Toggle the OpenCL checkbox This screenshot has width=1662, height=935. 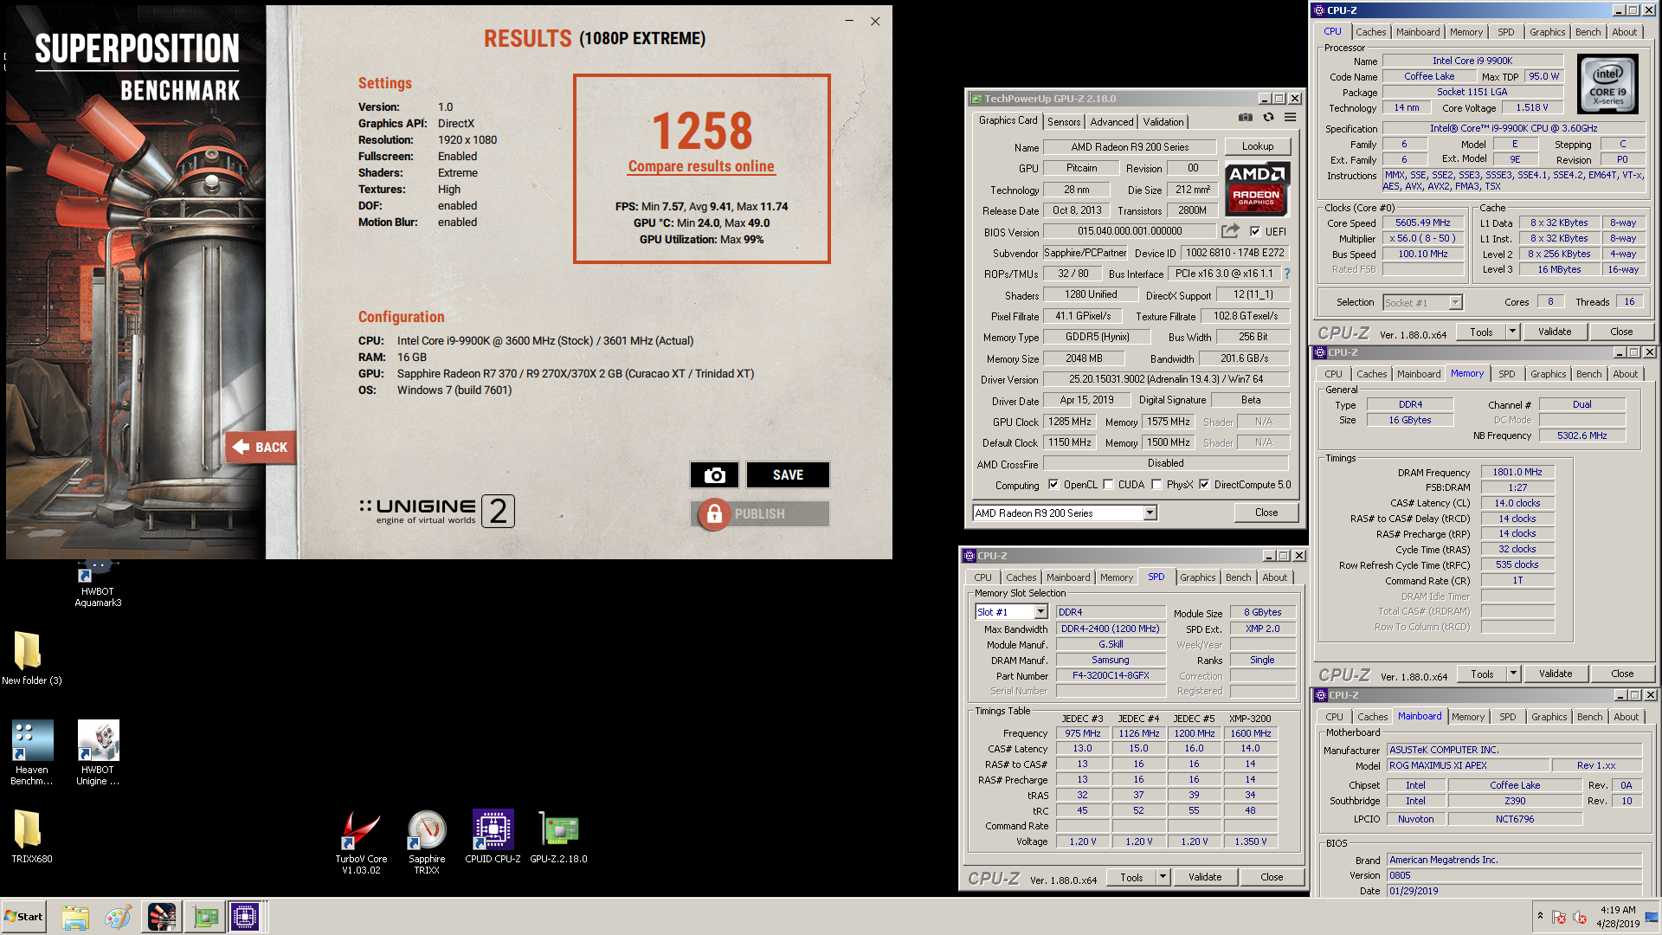pos(1053,485)
